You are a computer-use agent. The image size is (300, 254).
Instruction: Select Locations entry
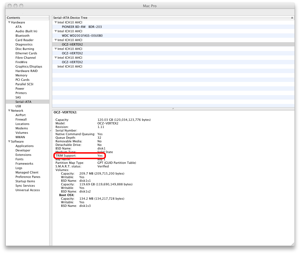(22, 124)
